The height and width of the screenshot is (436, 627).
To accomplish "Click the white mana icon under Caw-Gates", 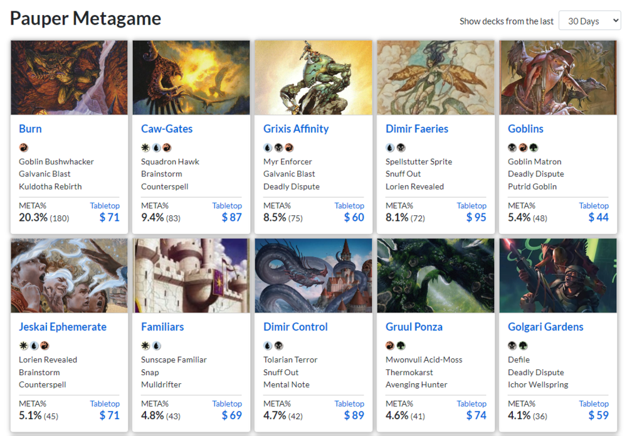I will pyautogui.click(x=145, y=148).
